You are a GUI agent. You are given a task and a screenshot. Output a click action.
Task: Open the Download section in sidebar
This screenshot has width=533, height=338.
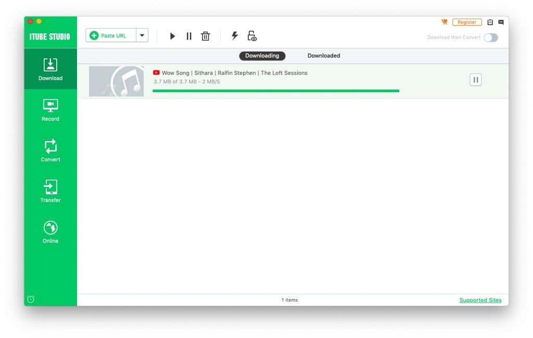pos(50,69)
